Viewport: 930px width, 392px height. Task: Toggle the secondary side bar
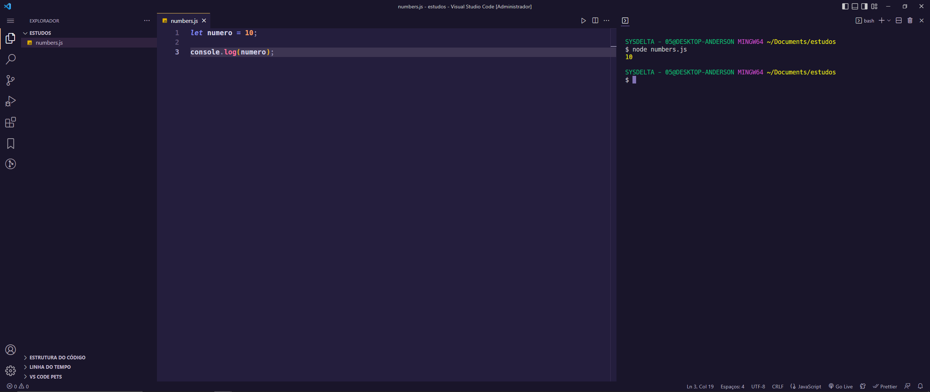[865, 7]
